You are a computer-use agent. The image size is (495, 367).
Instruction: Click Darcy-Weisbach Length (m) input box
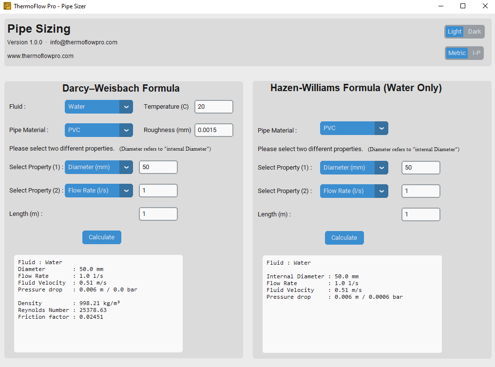pos(158,214)
